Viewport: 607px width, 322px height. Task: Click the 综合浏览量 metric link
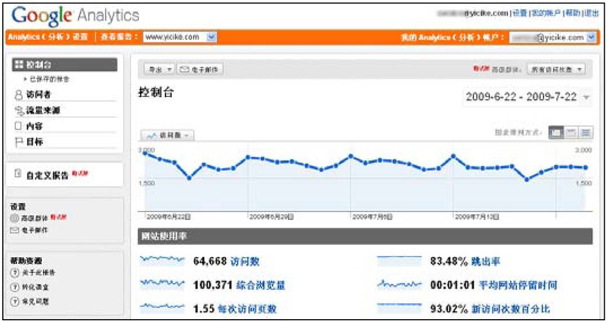(x=261, y=285)
